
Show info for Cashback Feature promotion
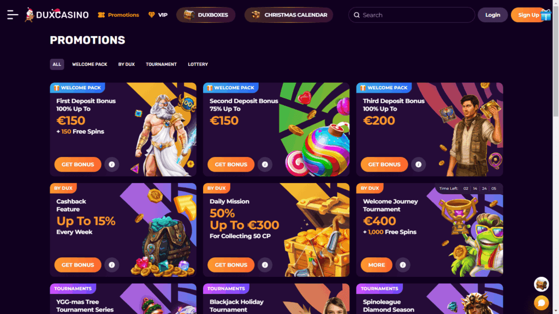(111, 265)
